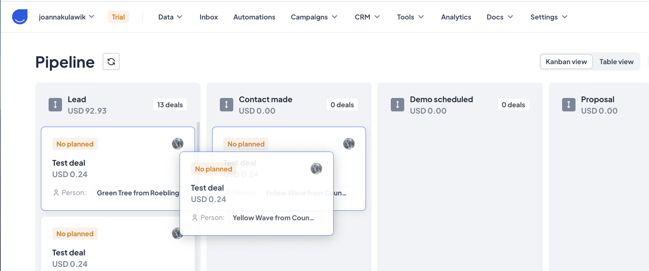Expand the Data menu
The height and width of the screenshot is (271, 649).
coord(170,17)
